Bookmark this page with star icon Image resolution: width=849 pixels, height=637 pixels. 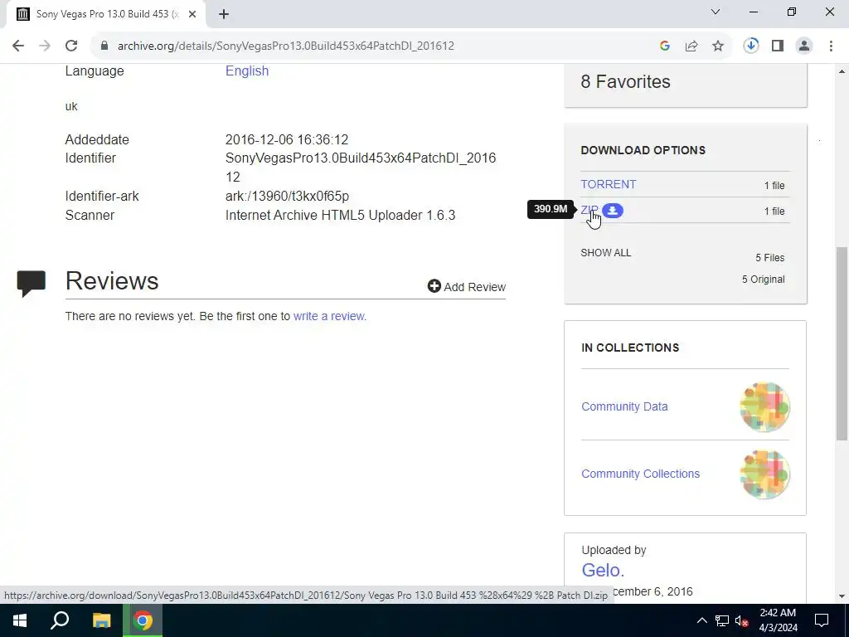click(x=718, y=46)
